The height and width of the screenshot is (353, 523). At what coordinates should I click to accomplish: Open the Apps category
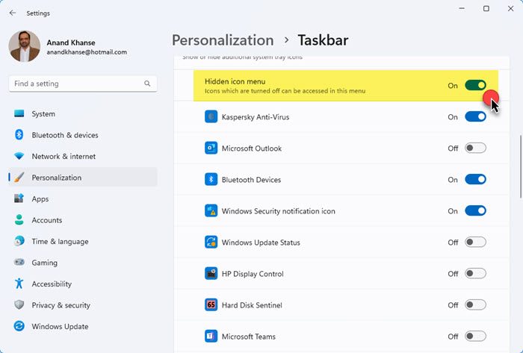click(x=83, y=199)
